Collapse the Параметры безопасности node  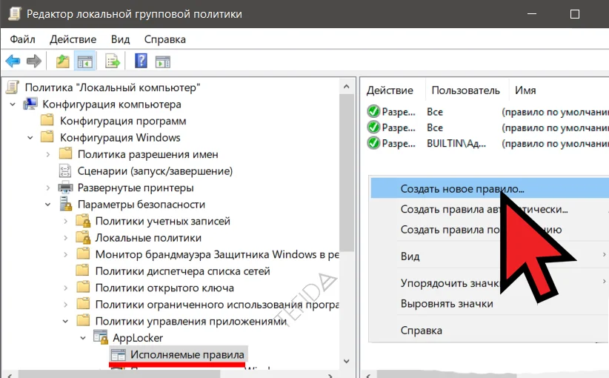click(47, 205)
